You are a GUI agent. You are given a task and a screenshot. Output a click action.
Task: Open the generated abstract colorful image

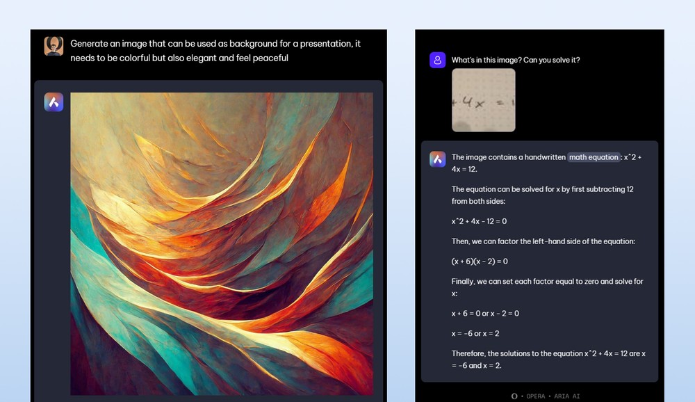point(222,243)
